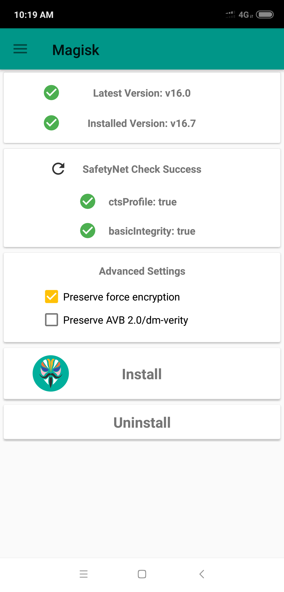Tap the Android back navigation arrow

click(202, 574)
